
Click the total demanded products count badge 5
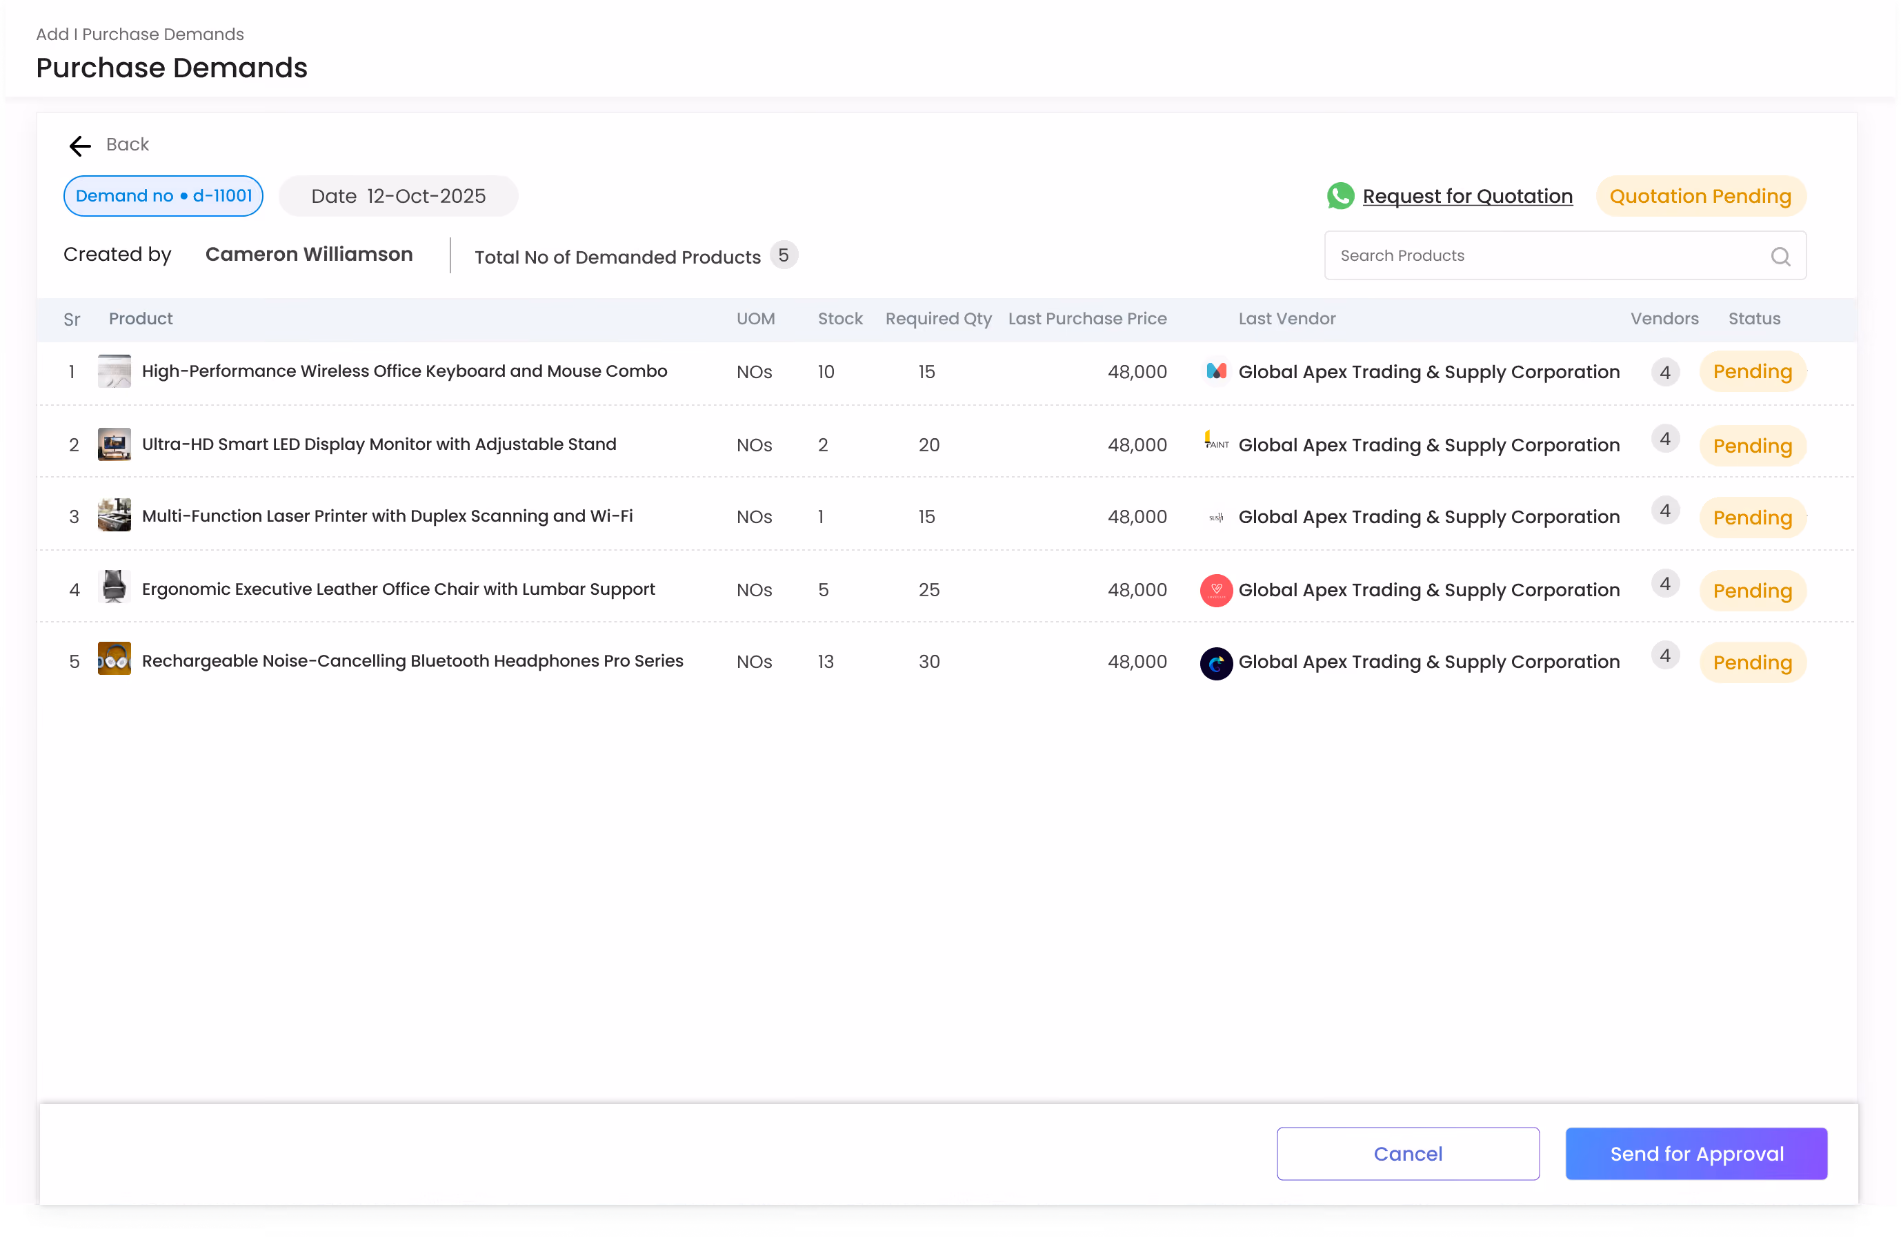[x=783, y=255]
